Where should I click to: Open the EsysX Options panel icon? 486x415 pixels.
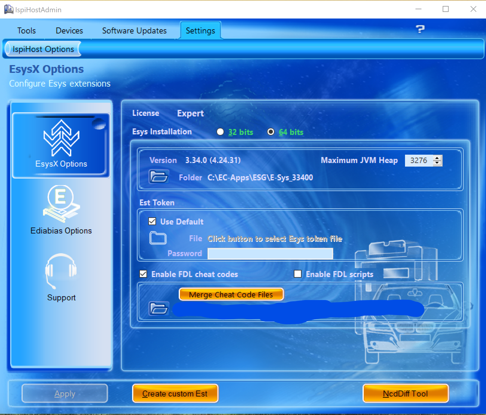(61, 138)
